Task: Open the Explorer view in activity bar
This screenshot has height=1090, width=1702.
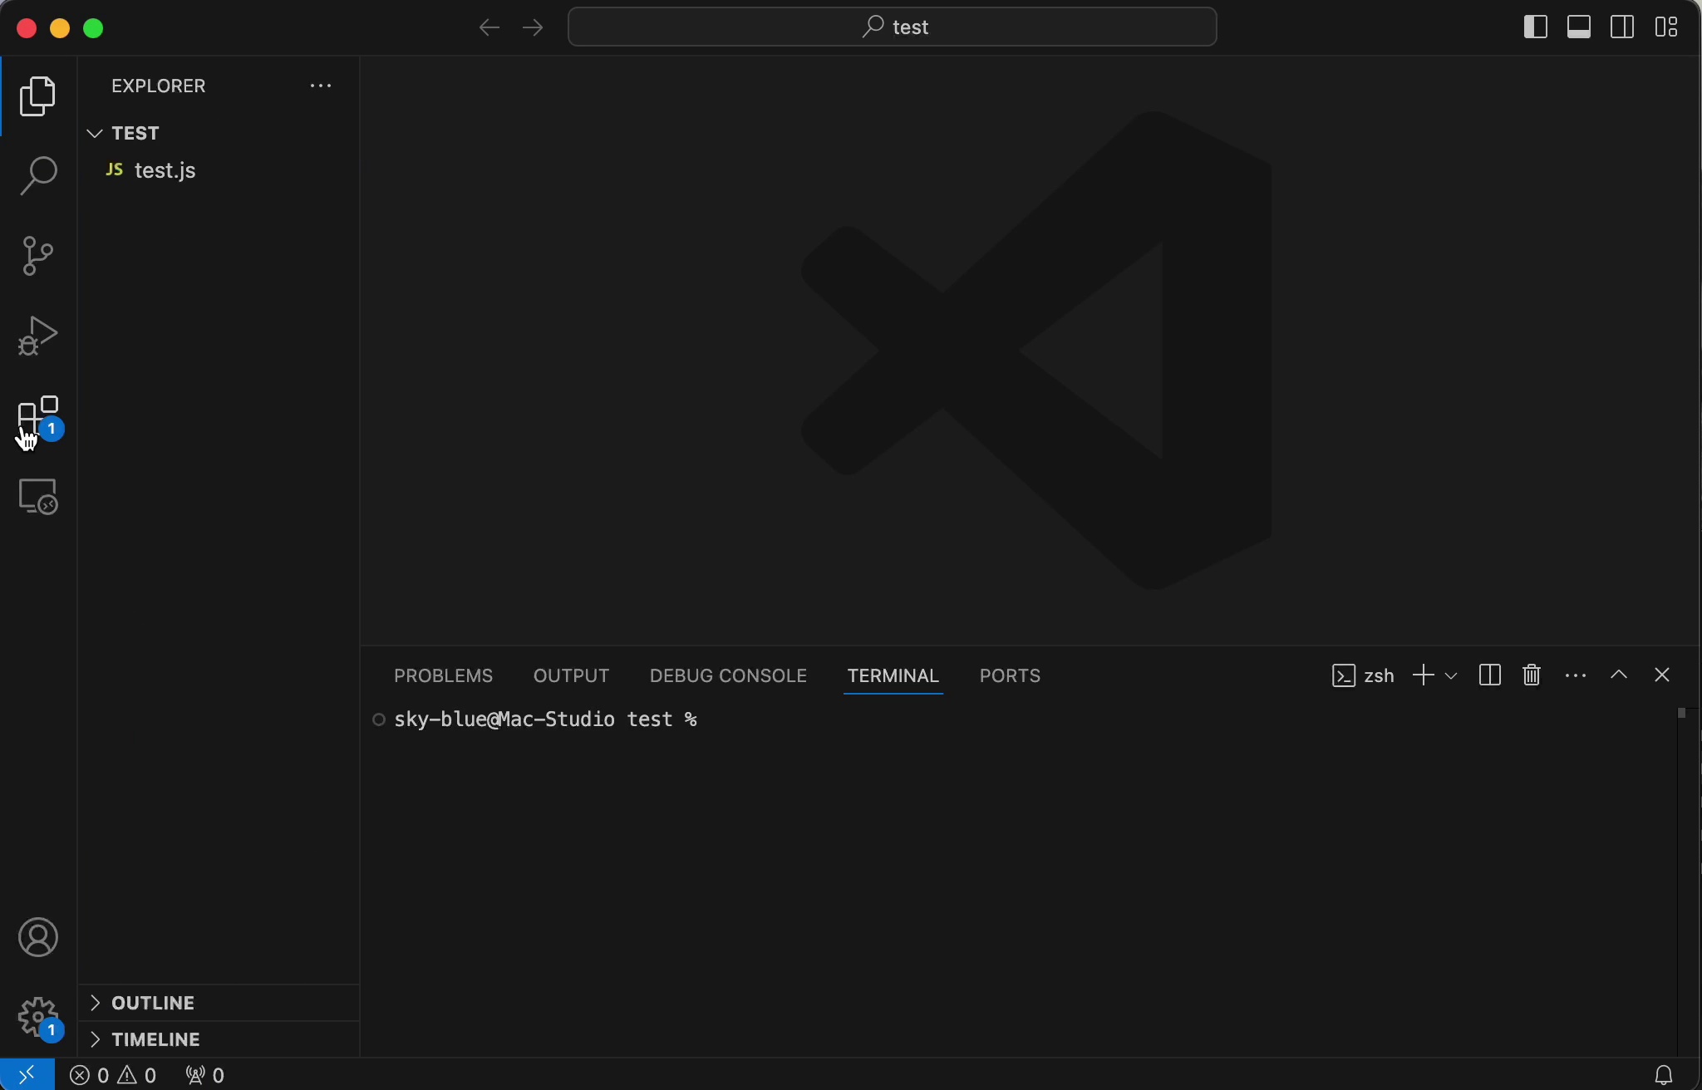Action: click(x=38, y=96)
